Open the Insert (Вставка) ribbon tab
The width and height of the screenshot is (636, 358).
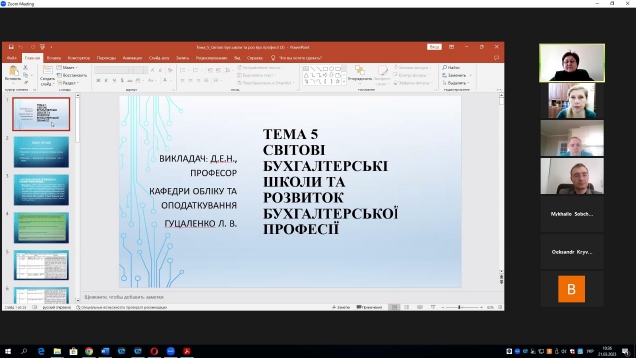pos(54,58)
